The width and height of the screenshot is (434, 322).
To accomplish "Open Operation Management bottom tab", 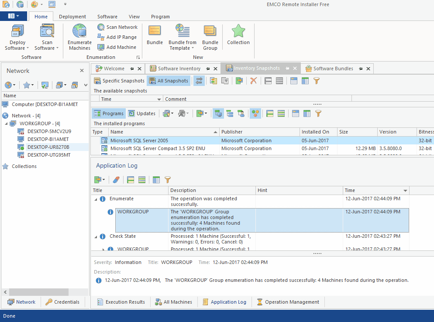I will coord(288,302).
